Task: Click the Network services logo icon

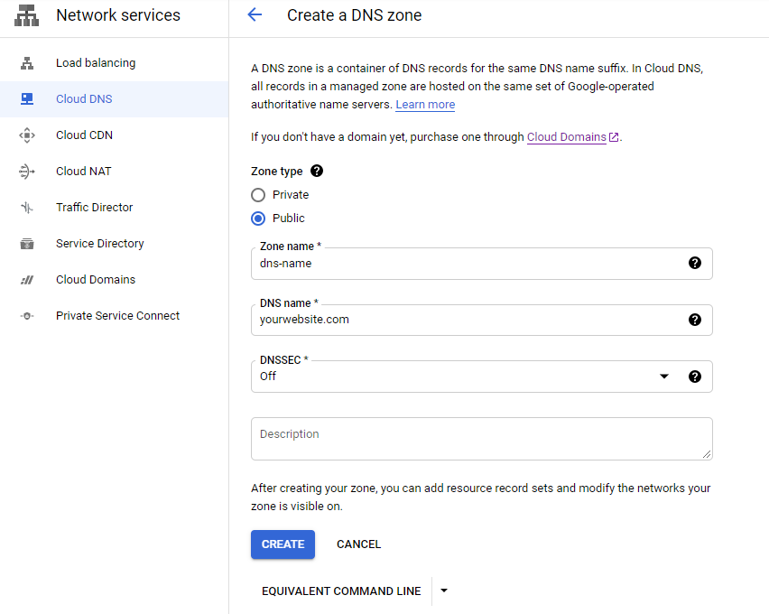Action: coord(26,15)
